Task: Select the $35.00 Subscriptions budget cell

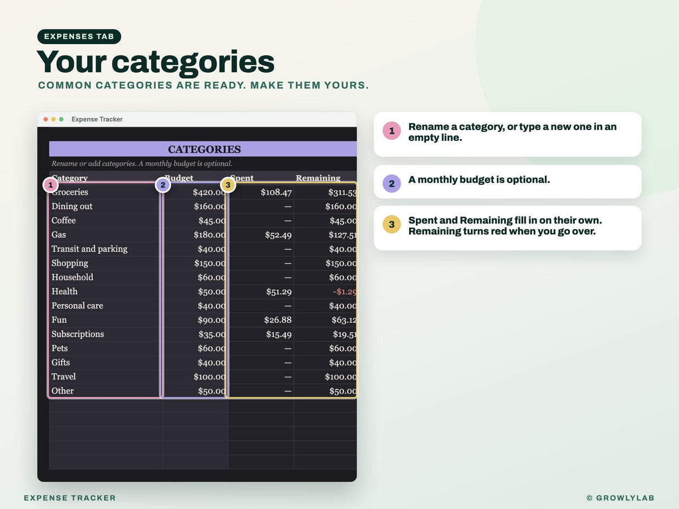Action: pos(195,334)
